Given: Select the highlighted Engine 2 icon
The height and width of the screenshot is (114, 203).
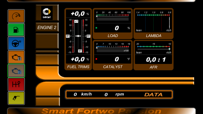Looking at the screenshot, I should pyautogui.click(x=16, y=71).
